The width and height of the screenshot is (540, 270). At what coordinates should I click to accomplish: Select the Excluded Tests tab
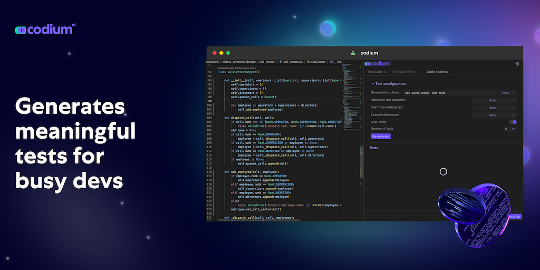click(406, 72)
